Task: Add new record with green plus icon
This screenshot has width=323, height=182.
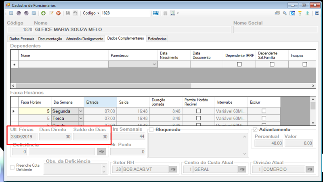Action: (x=43, y=13)
